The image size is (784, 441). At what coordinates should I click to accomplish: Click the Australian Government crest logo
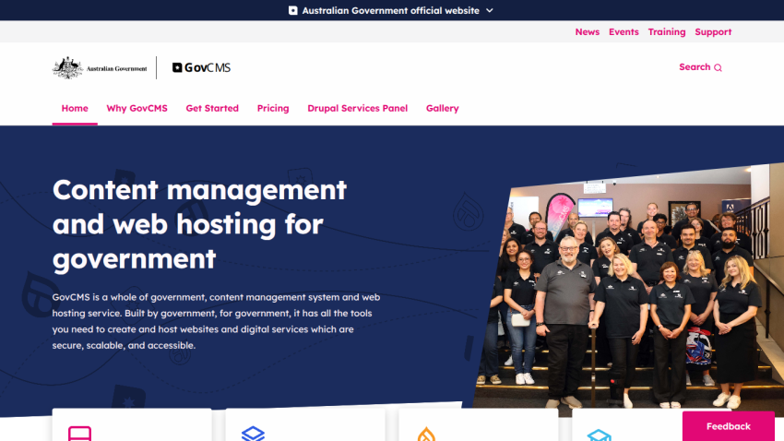[100, 68]
